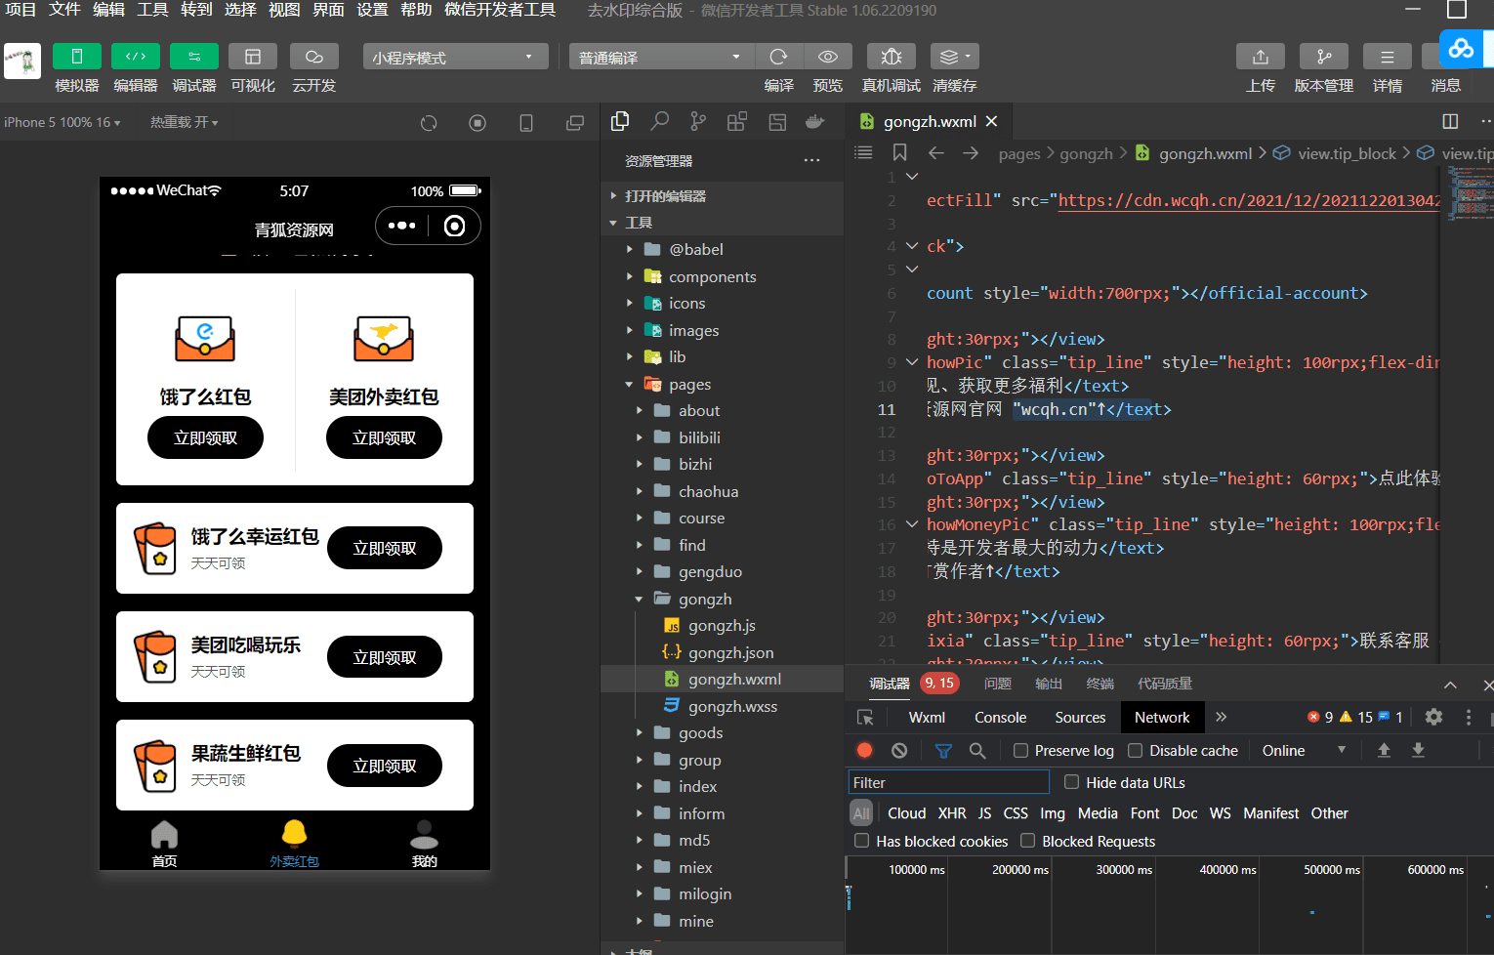Open the Clear Cache (清缓存) menu icon

[954, 57]
